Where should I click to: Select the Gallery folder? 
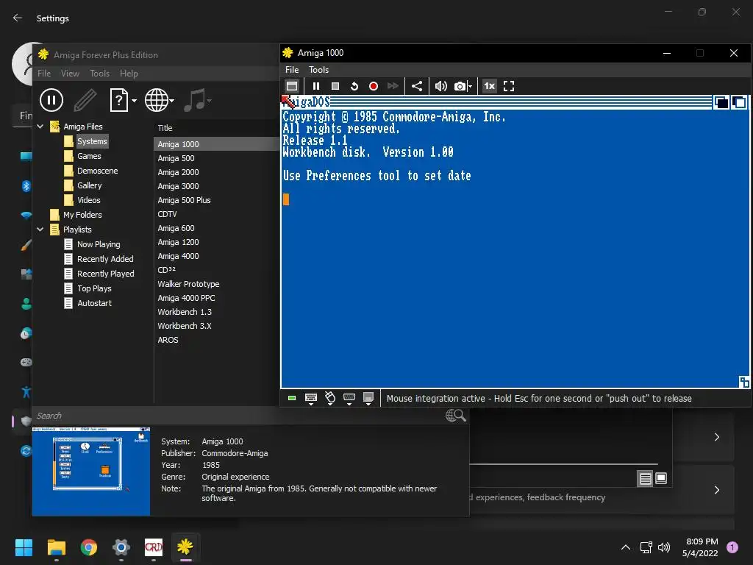coord(89,185)
